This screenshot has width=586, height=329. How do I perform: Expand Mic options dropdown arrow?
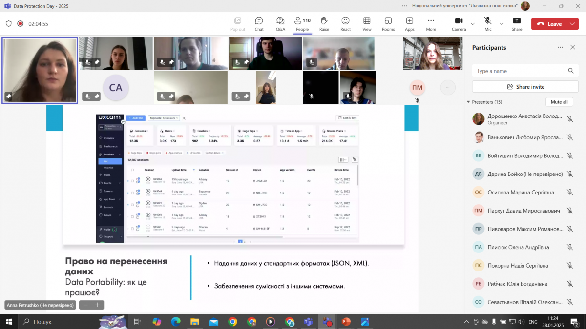point(502,24)
